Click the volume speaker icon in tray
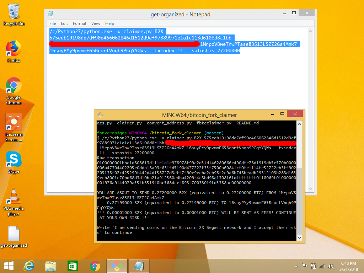 [x=331, y=266]
